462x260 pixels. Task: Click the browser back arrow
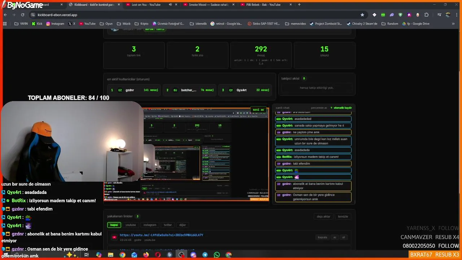[5, 15]
